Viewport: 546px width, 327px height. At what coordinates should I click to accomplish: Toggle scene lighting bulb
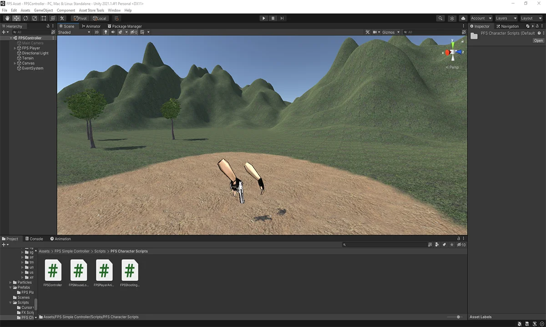pos(106,32)
